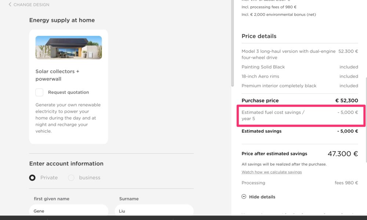Click the order form's vertical scrollbar
Screen dimensions: 367x220
(232, 43)
